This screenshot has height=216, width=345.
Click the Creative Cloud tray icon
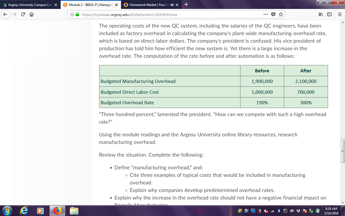tap(292, 211)
